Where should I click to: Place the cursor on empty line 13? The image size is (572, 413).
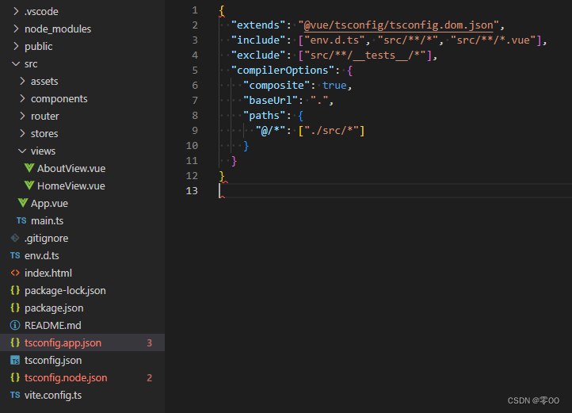point(395,190)
